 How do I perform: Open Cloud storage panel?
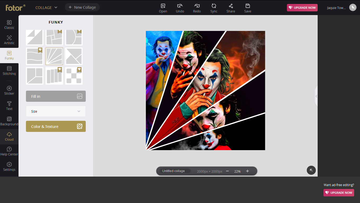pos(9,136)
